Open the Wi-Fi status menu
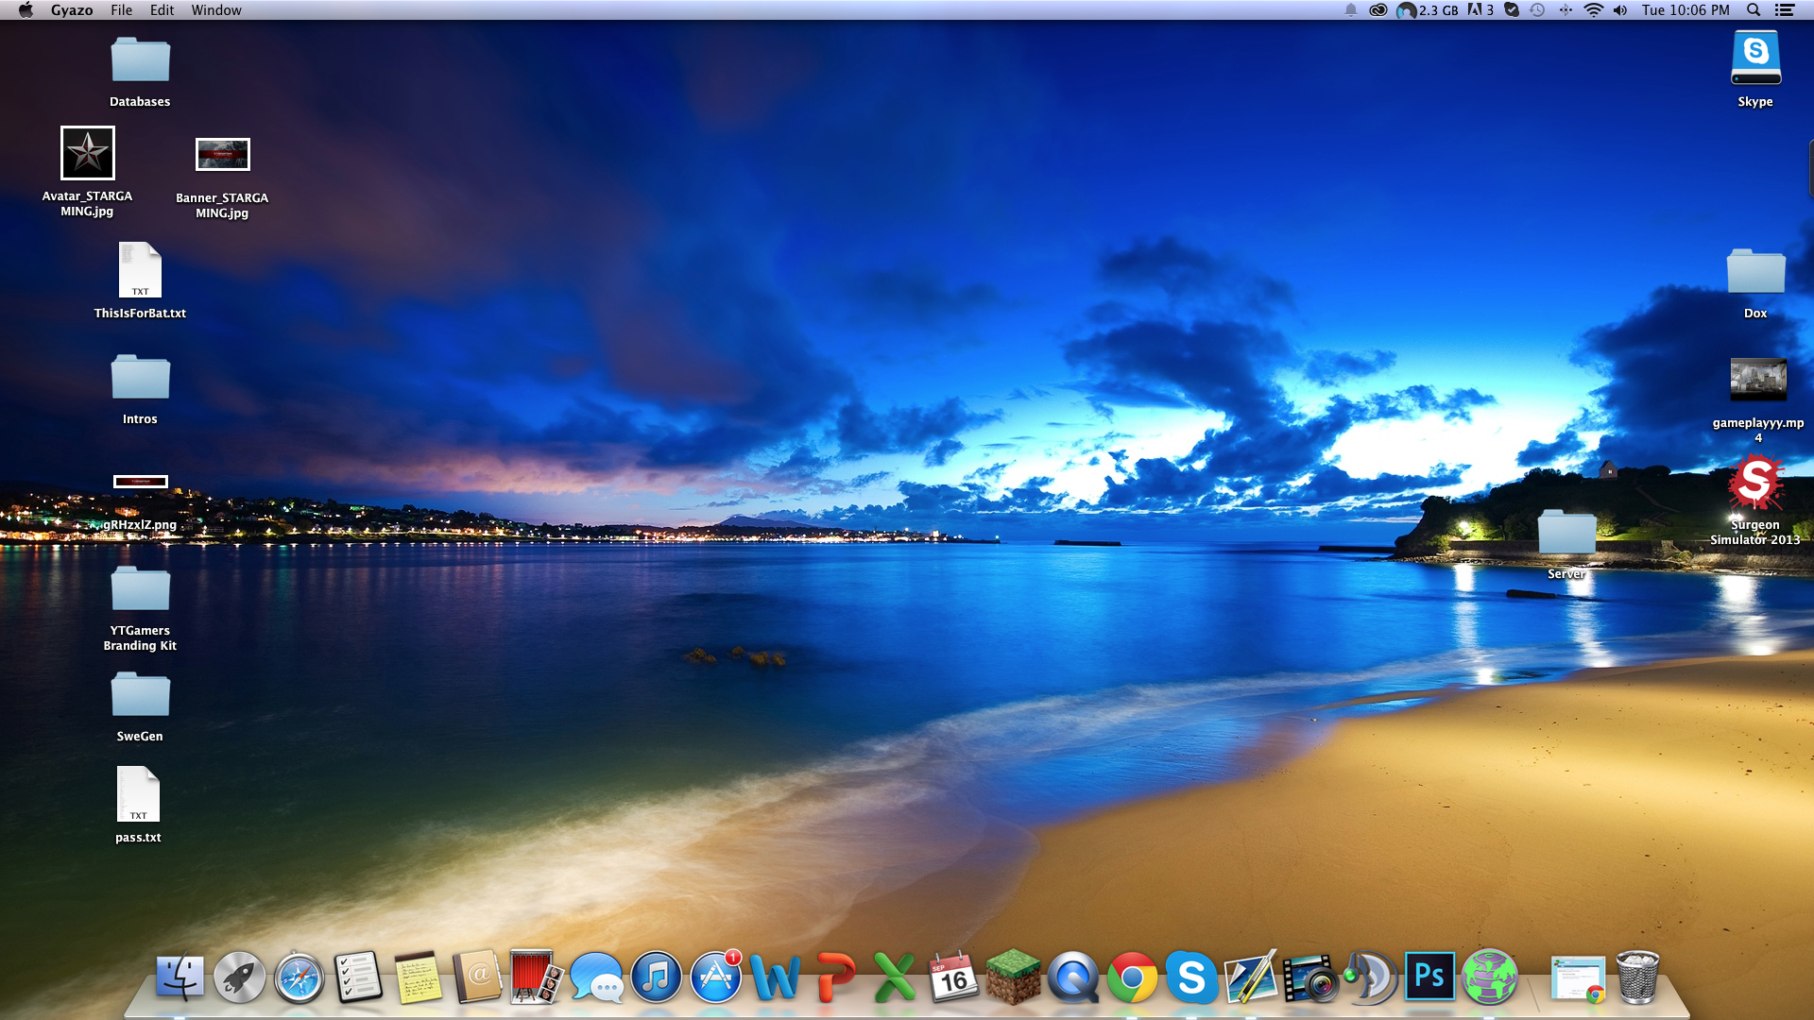The width and height of the screenshot is (1814, 1020). (x=1594, y=10)
